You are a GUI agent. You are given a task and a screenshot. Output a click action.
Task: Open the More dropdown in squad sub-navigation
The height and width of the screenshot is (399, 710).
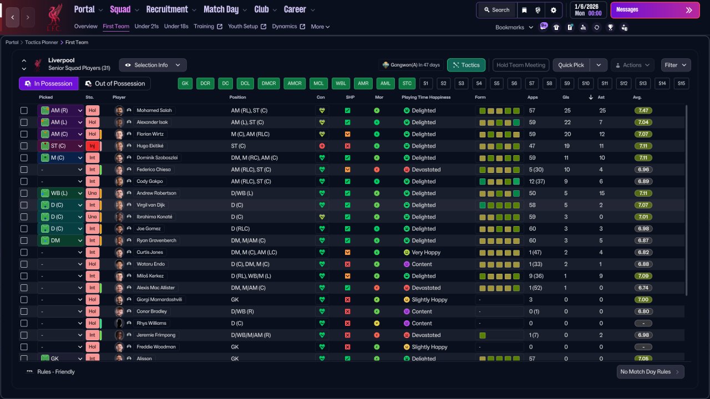(321, 27)
